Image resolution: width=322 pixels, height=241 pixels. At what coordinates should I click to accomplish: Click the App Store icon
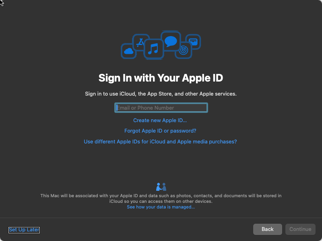click(x=140, y=42)
